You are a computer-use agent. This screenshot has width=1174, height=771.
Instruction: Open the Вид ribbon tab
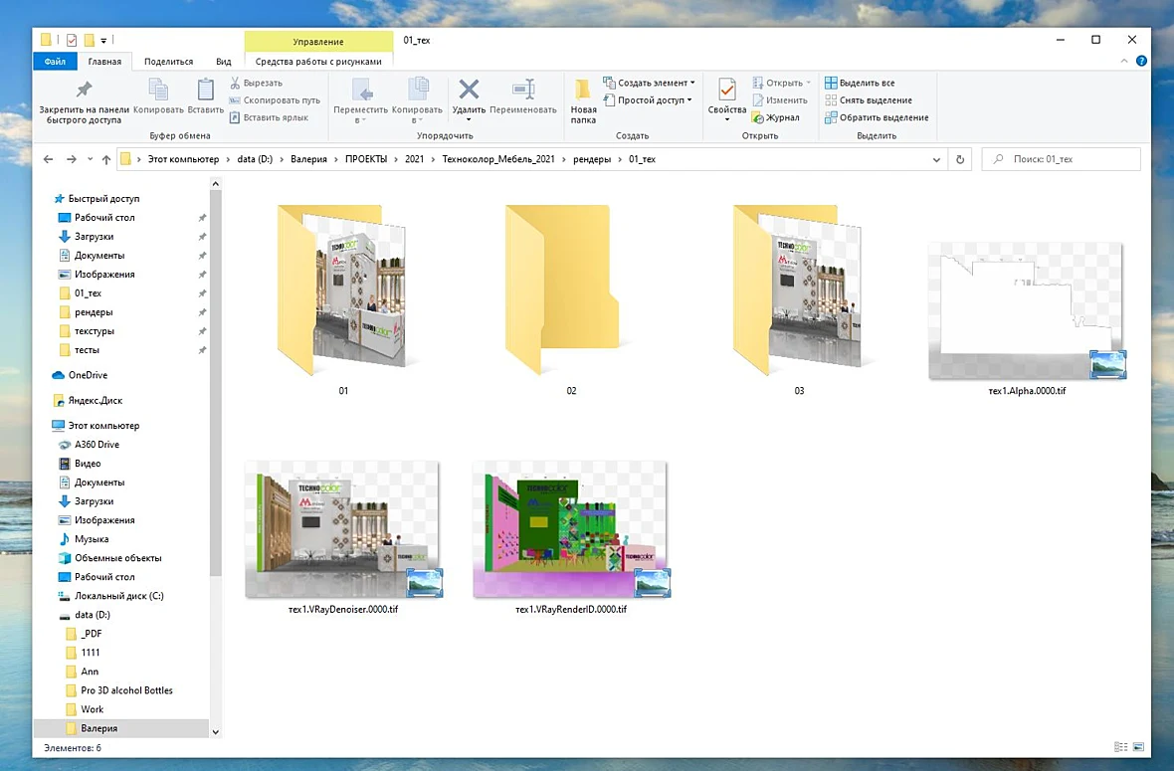pyautogui.click(x=223, y=62)
